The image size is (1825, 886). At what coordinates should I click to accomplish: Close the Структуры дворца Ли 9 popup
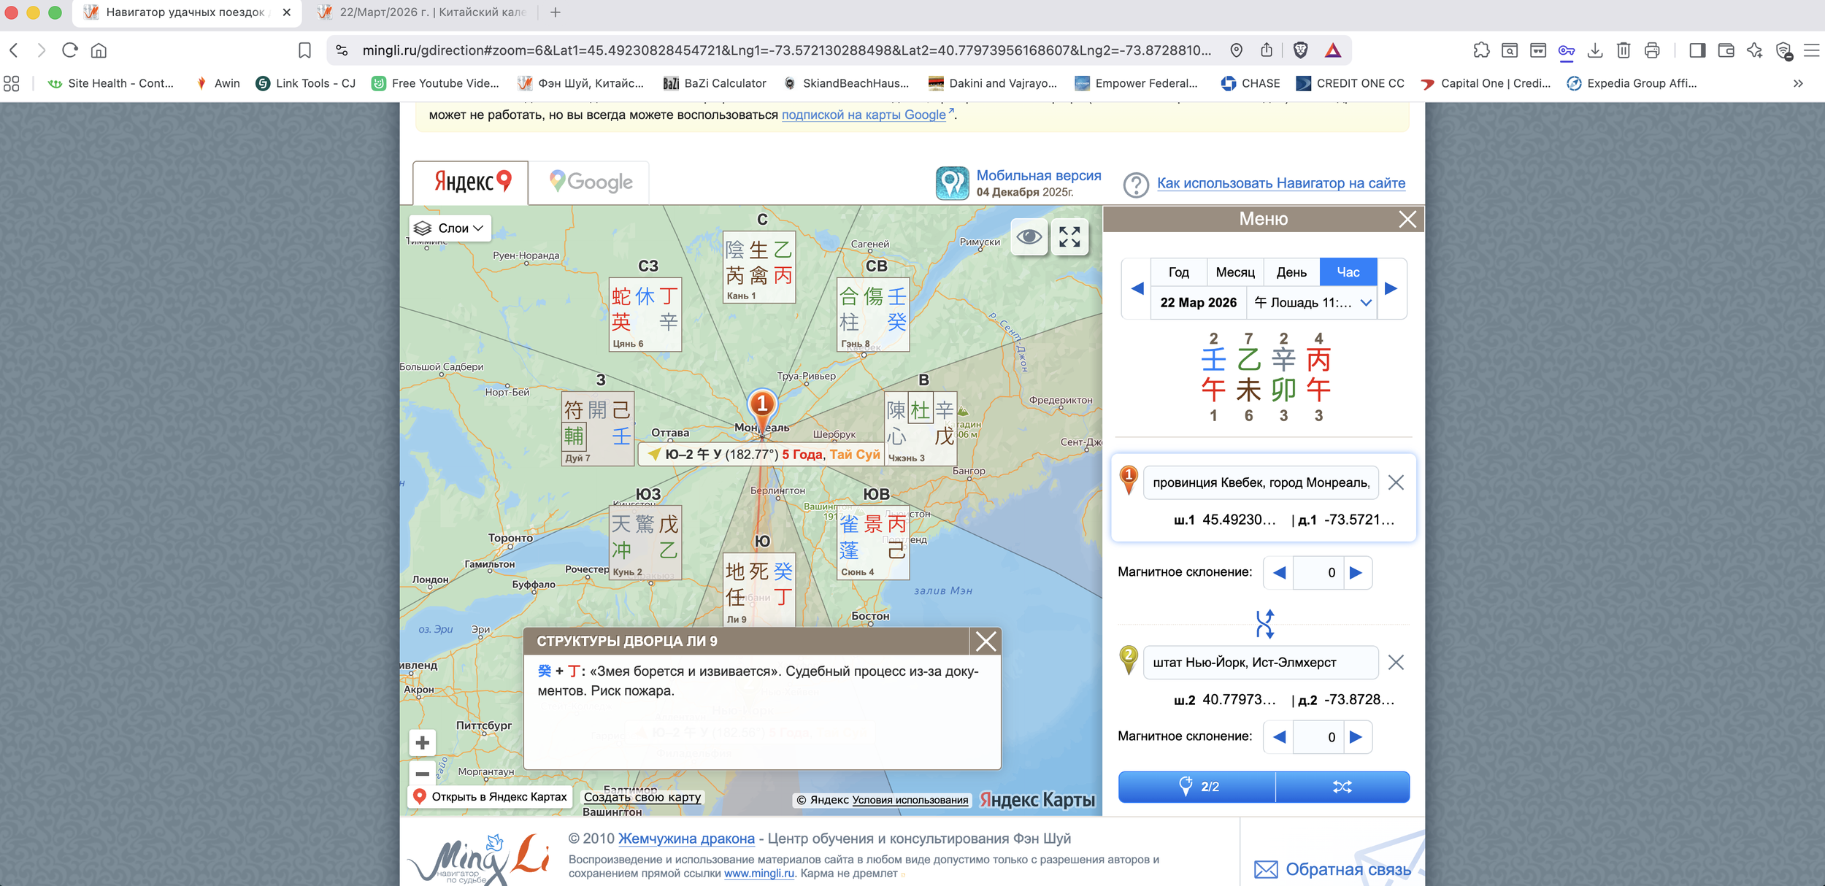pyautogui.click(x=985, y=642)
